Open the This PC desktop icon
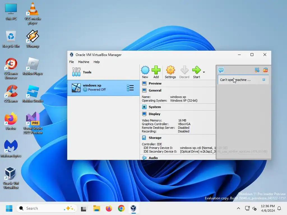287x215 pixels. coord(11,12)
